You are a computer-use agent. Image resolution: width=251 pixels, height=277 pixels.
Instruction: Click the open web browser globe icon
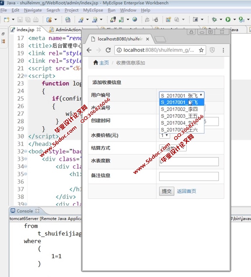click(x=135, y=19)
